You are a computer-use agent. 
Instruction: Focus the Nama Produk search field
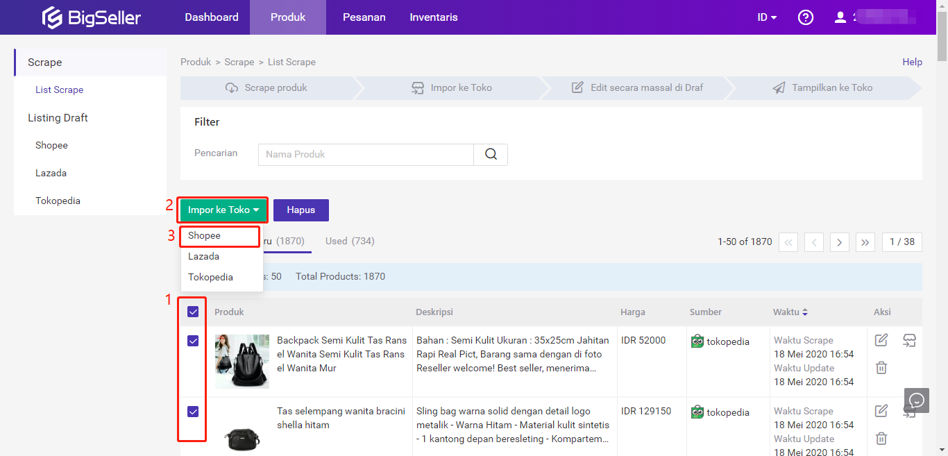point(366,154)
